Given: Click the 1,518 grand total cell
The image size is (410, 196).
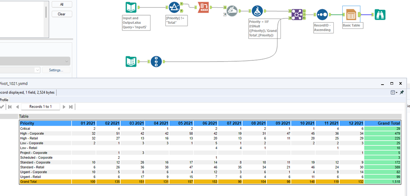Looking at the screenshot, I should (x=382, y=181).
